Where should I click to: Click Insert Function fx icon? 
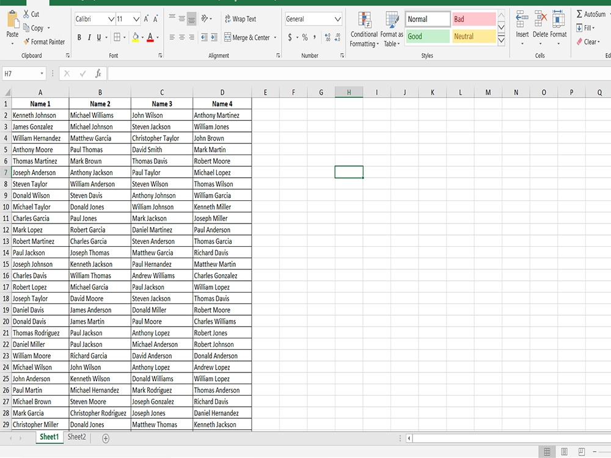[98, 73]
